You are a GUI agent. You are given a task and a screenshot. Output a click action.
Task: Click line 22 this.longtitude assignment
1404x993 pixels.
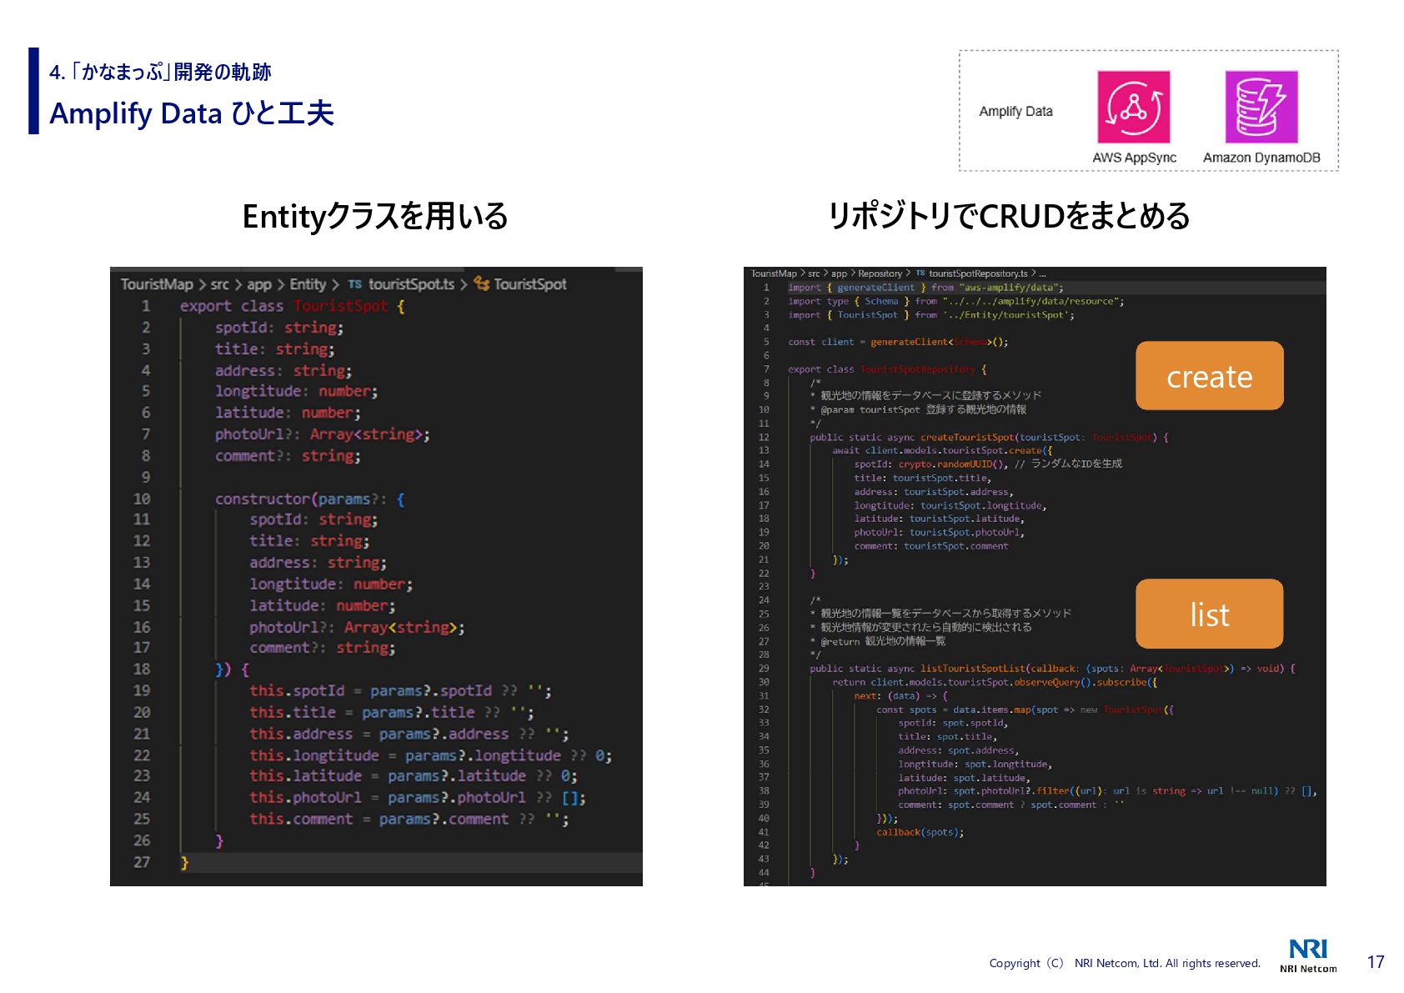pos(431,755)
